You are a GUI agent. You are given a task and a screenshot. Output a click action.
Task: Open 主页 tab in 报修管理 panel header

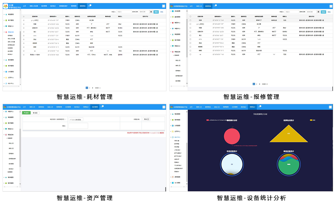coord(191,6)
